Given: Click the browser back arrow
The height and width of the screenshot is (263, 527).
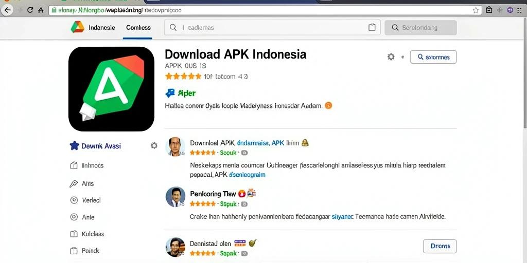Looking at the screenshot, I should coord(7,10).
